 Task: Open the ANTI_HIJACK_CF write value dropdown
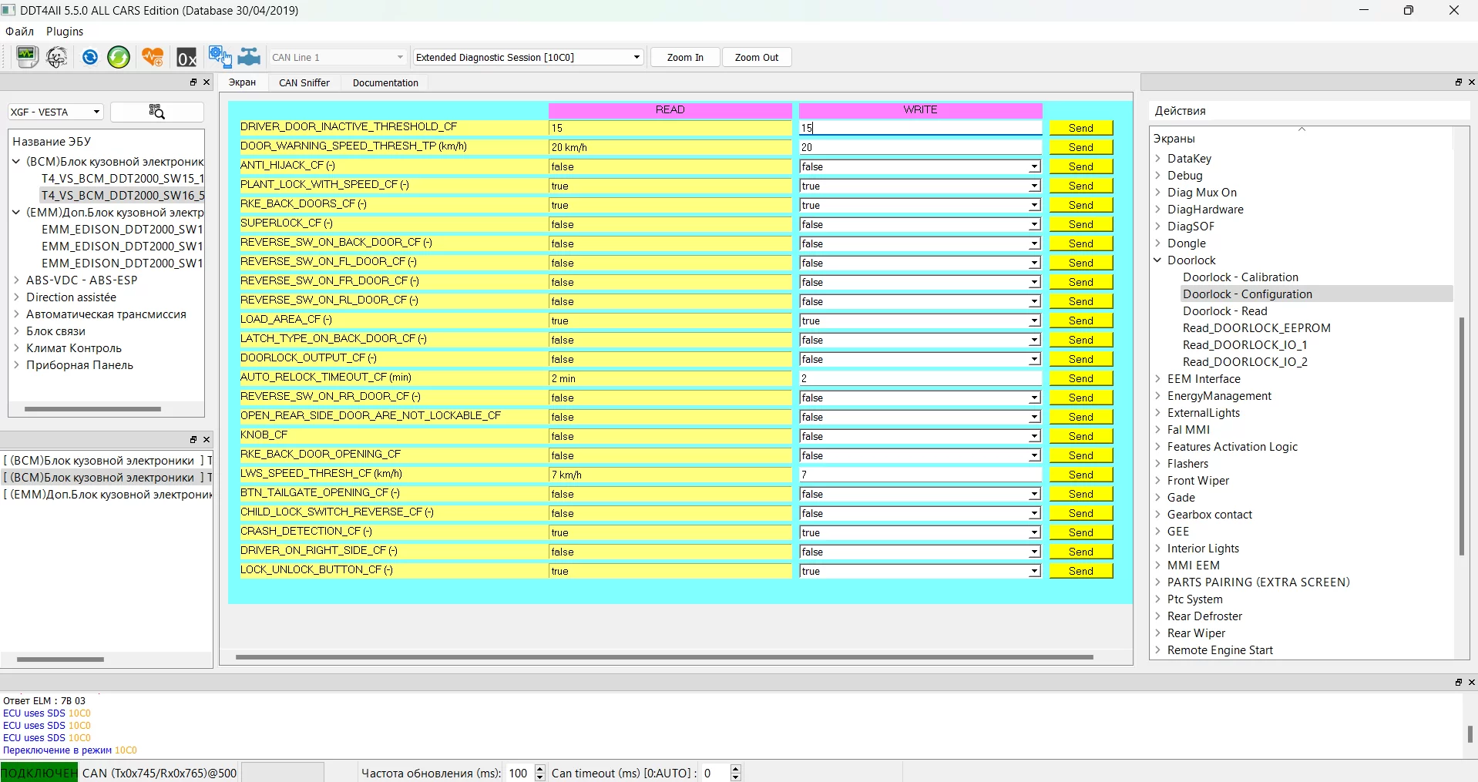919,166
